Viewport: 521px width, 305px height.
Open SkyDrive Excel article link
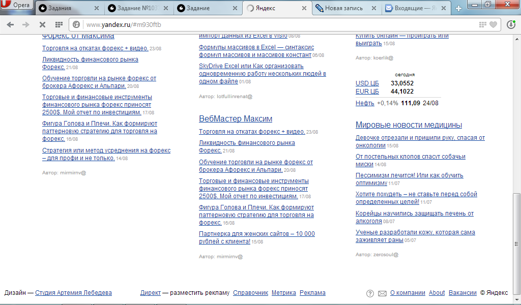click(x=263, y=73)
